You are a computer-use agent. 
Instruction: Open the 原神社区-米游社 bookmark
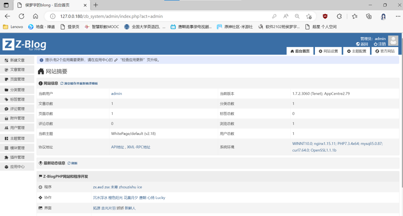pyautogui.click(x=235, y=27)
